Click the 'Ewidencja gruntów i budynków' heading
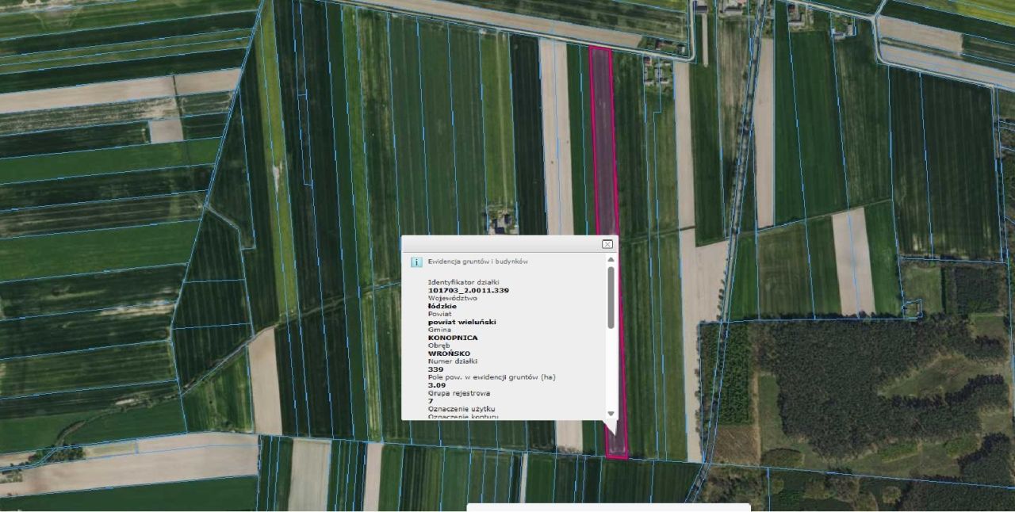 pyautogui.click(x=477, y=261)
